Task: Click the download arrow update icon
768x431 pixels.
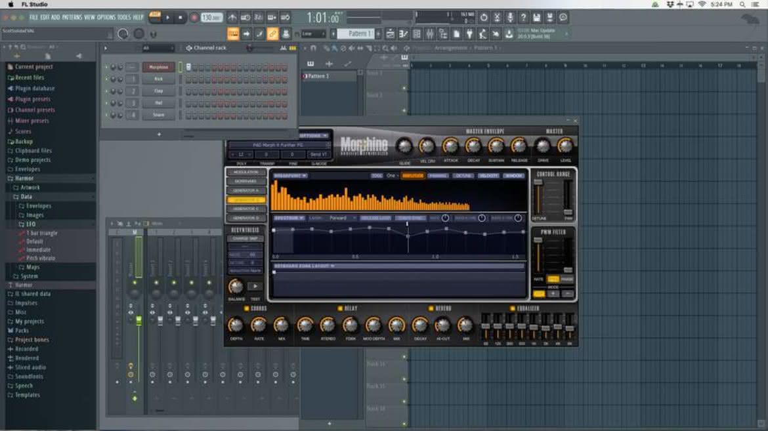Action: 509,34
